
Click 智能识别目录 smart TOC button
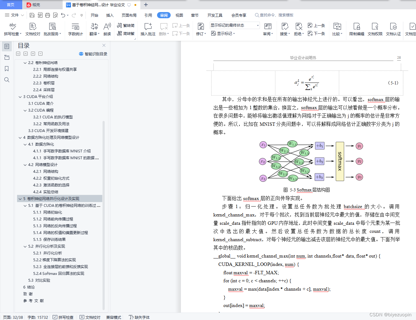click(93, 54)
